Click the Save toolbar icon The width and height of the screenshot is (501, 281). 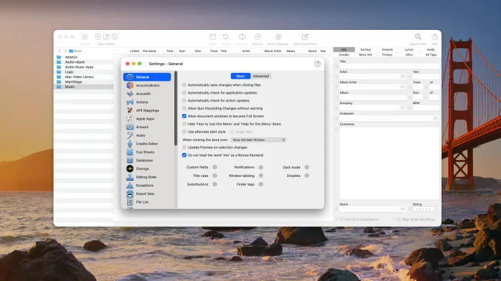[x=213, y=37]
